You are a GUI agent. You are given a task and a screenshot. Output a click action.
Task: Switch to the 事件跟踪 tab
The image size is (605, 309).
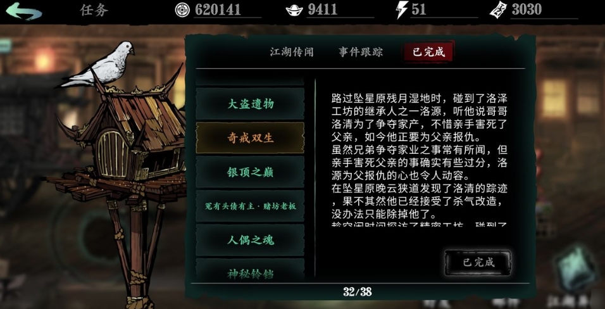click(x=361, y=52)
